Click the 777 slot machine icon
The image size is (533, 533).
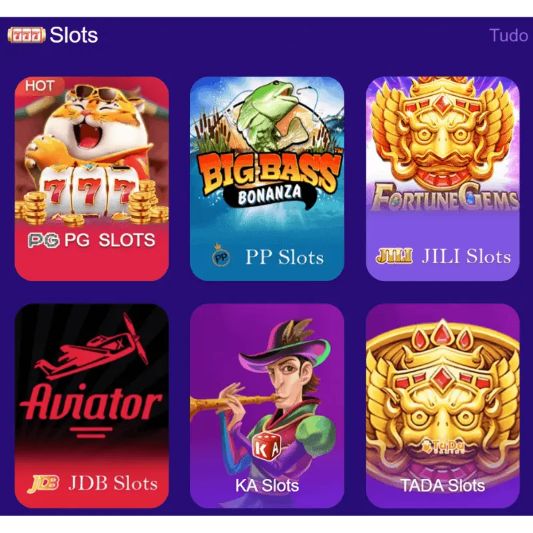pyautogui.click(x=27, y=35)
